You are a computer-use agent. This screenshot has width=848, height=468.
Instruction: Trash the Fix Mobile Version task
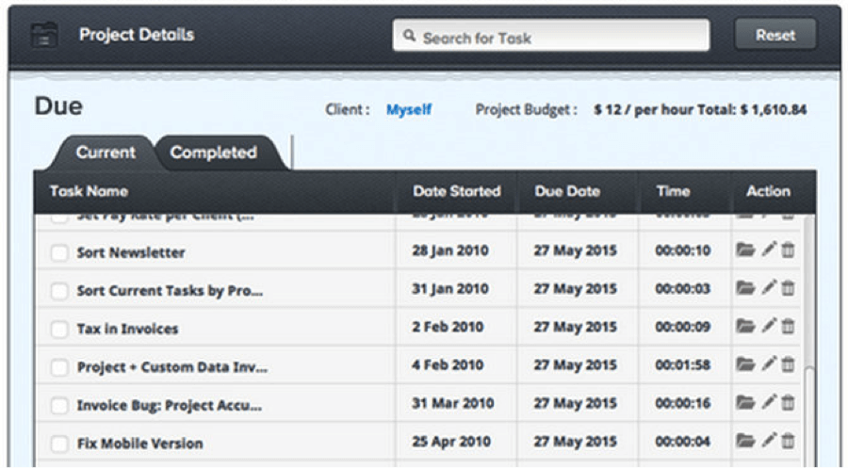point(789,440)
